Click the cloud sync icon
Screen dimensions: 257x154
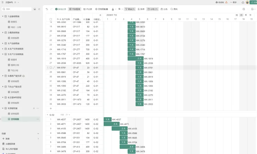pyautogui.click(x=243, y=2)
